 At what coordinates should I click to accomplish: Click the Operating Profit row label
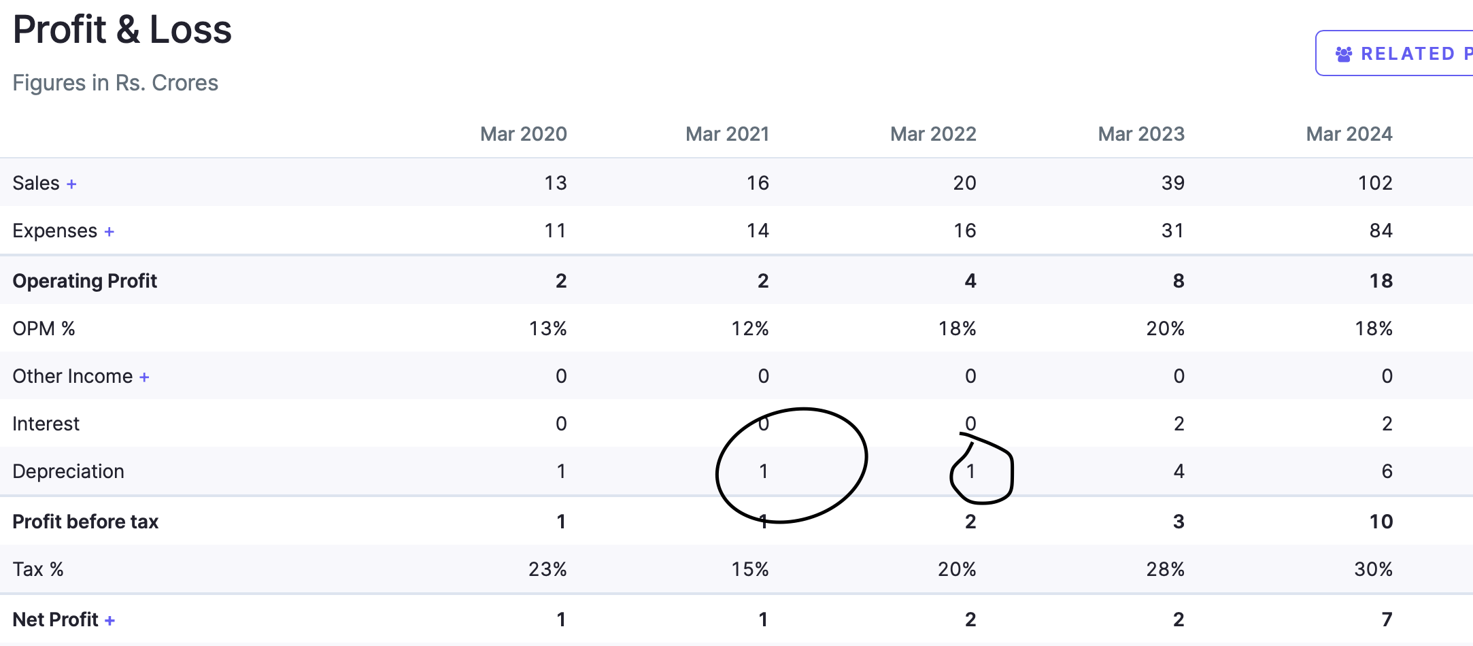84,281
